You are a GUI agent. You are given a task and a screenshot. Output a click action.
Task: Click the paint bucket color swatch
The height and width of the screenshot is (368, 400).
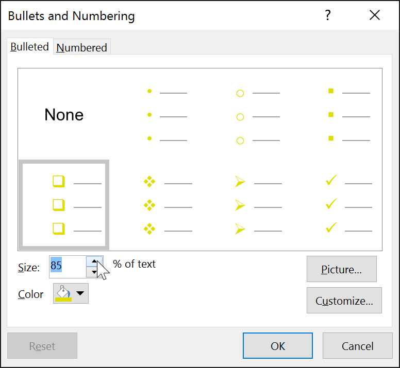(63, 293)
